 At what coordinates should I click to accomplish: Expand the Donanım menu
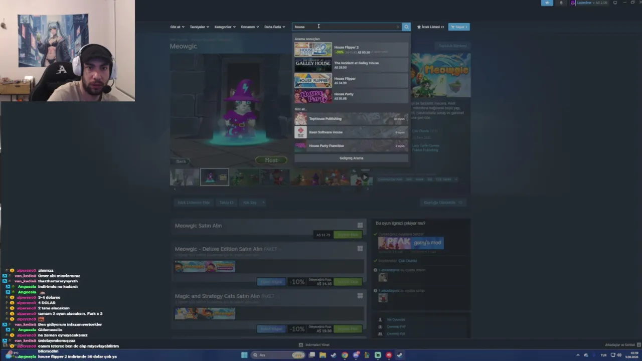coord(250,27)
